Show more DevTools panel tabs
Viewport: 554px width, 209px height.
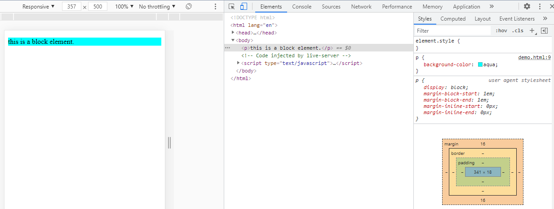click(x=492, y=7)
